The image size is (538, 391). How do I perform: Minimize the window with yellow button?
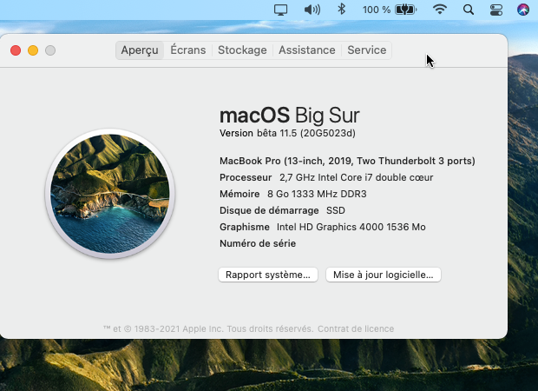pos(33,50)
